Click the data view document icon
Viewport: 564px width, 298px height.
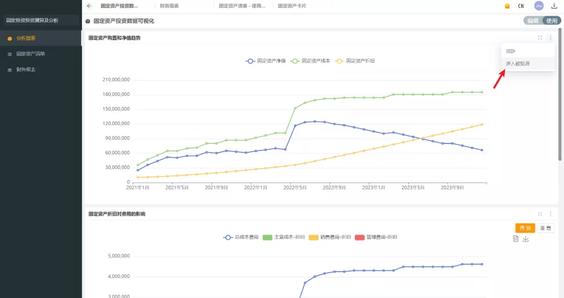click(x=516, y=239)
